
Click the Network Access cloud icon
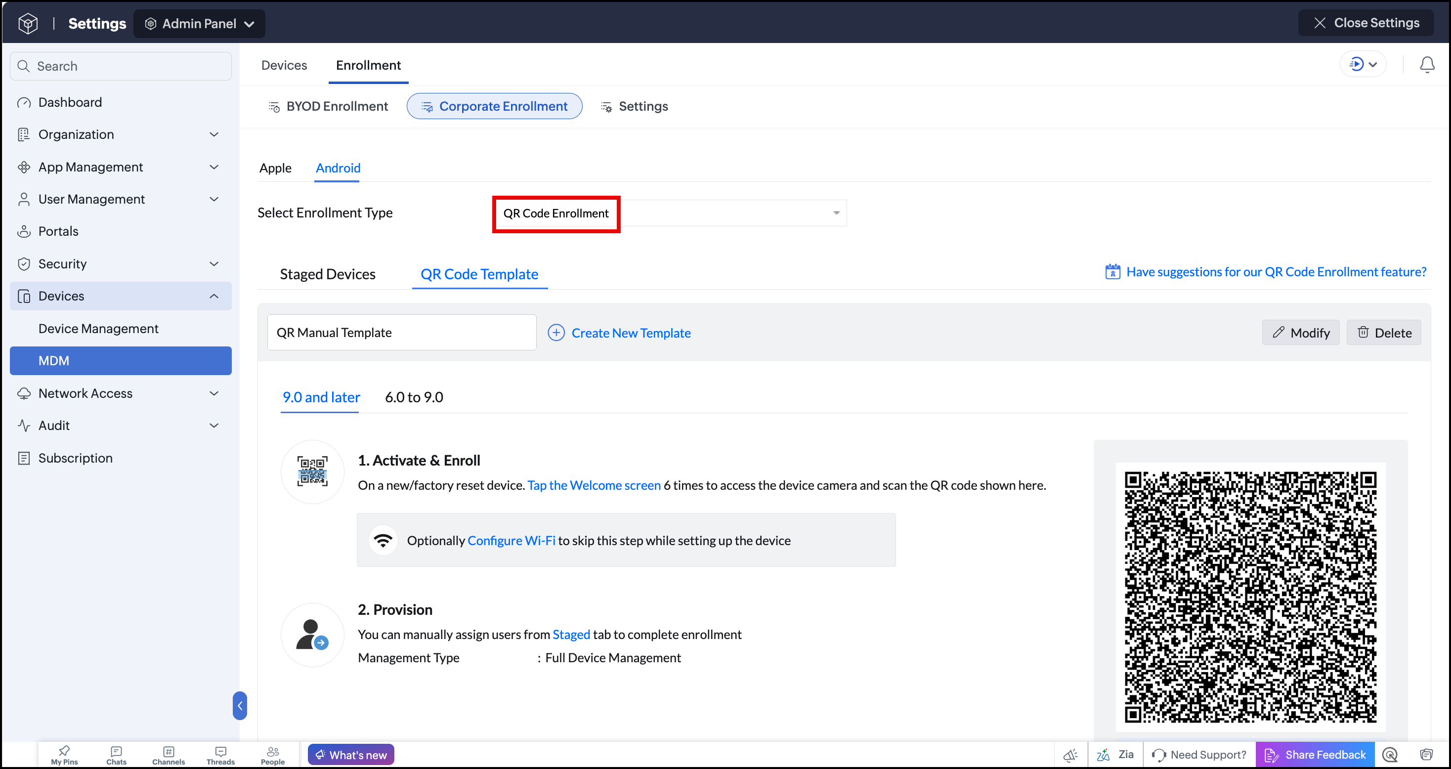pos(24,393)
